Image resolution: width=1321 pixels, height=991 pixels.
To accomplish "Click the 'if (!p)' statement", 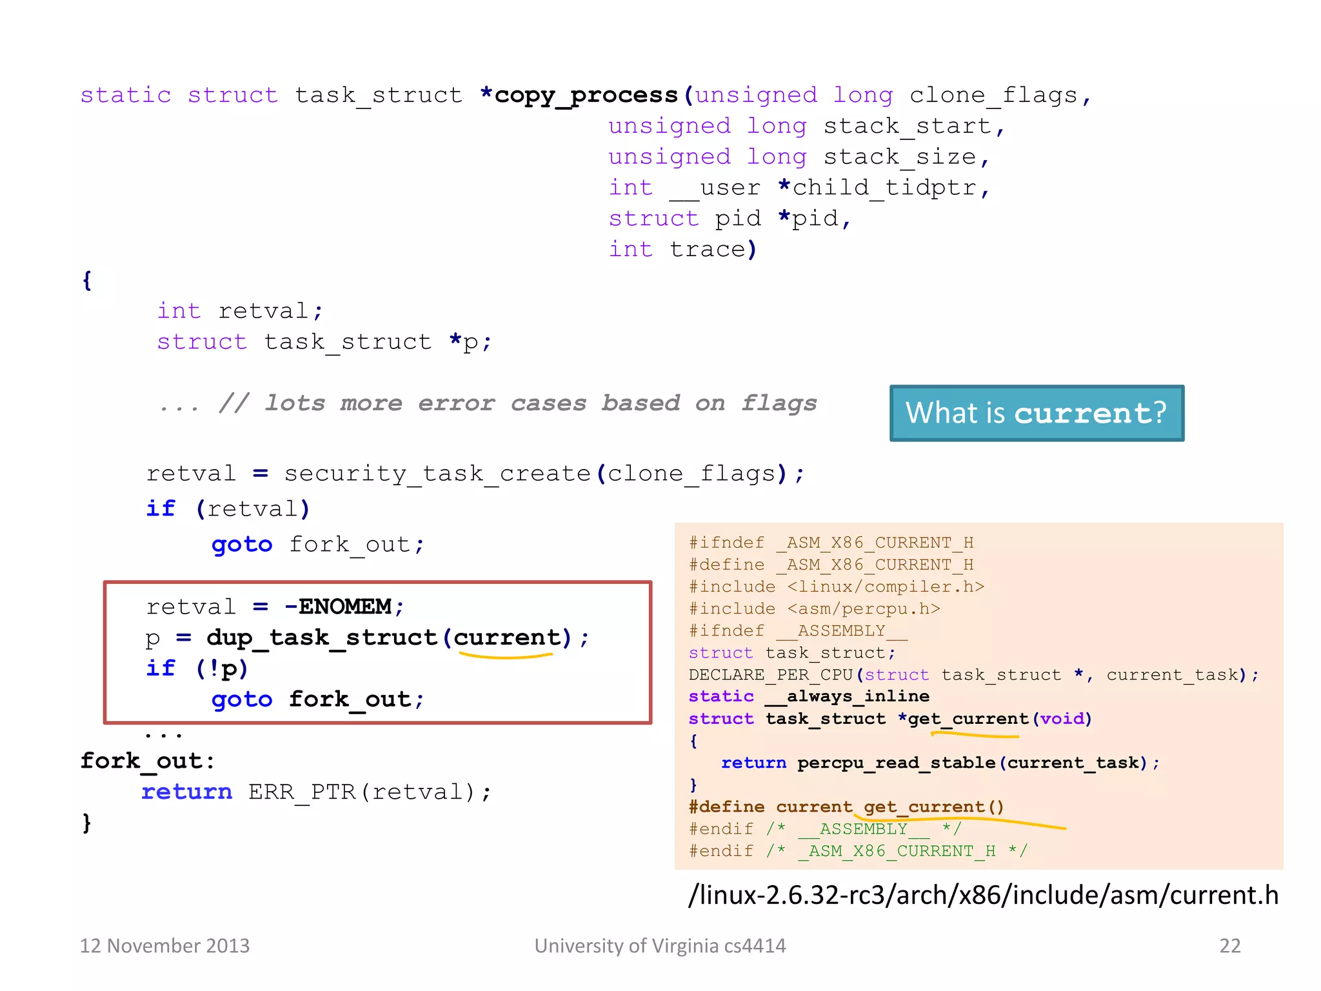I will pos(197,668).
